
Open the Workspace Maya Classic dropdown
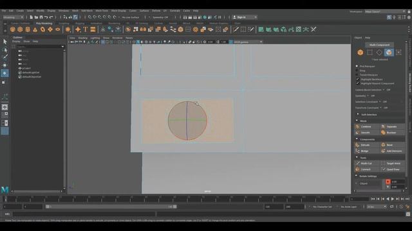(x=385, y=12)
